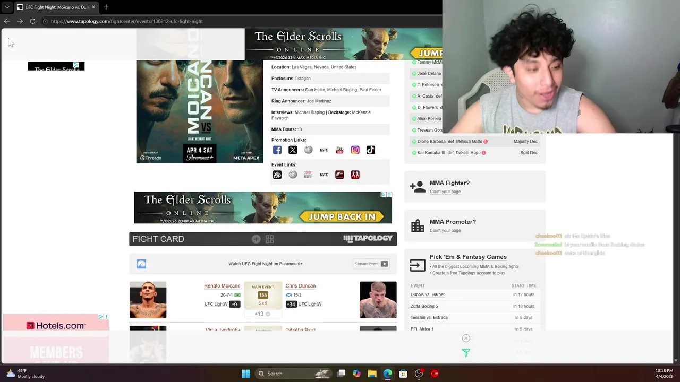Viewport: 680px width, 382px height.
Task: Open the UFC logo under Promotion Links
Action: [x=324, y=150]
